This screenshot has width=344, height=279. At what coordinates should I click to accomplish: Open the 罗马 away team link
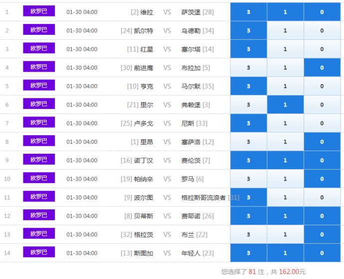coord(187,179)
